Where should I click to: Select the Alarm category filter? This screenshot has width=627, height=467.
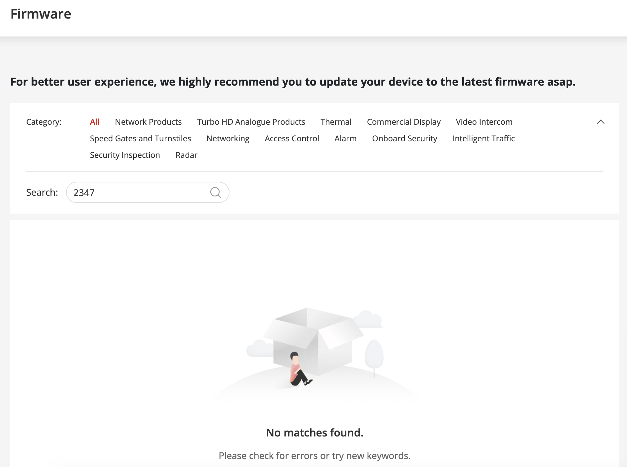pyautogui.click(x=345, y=138)
